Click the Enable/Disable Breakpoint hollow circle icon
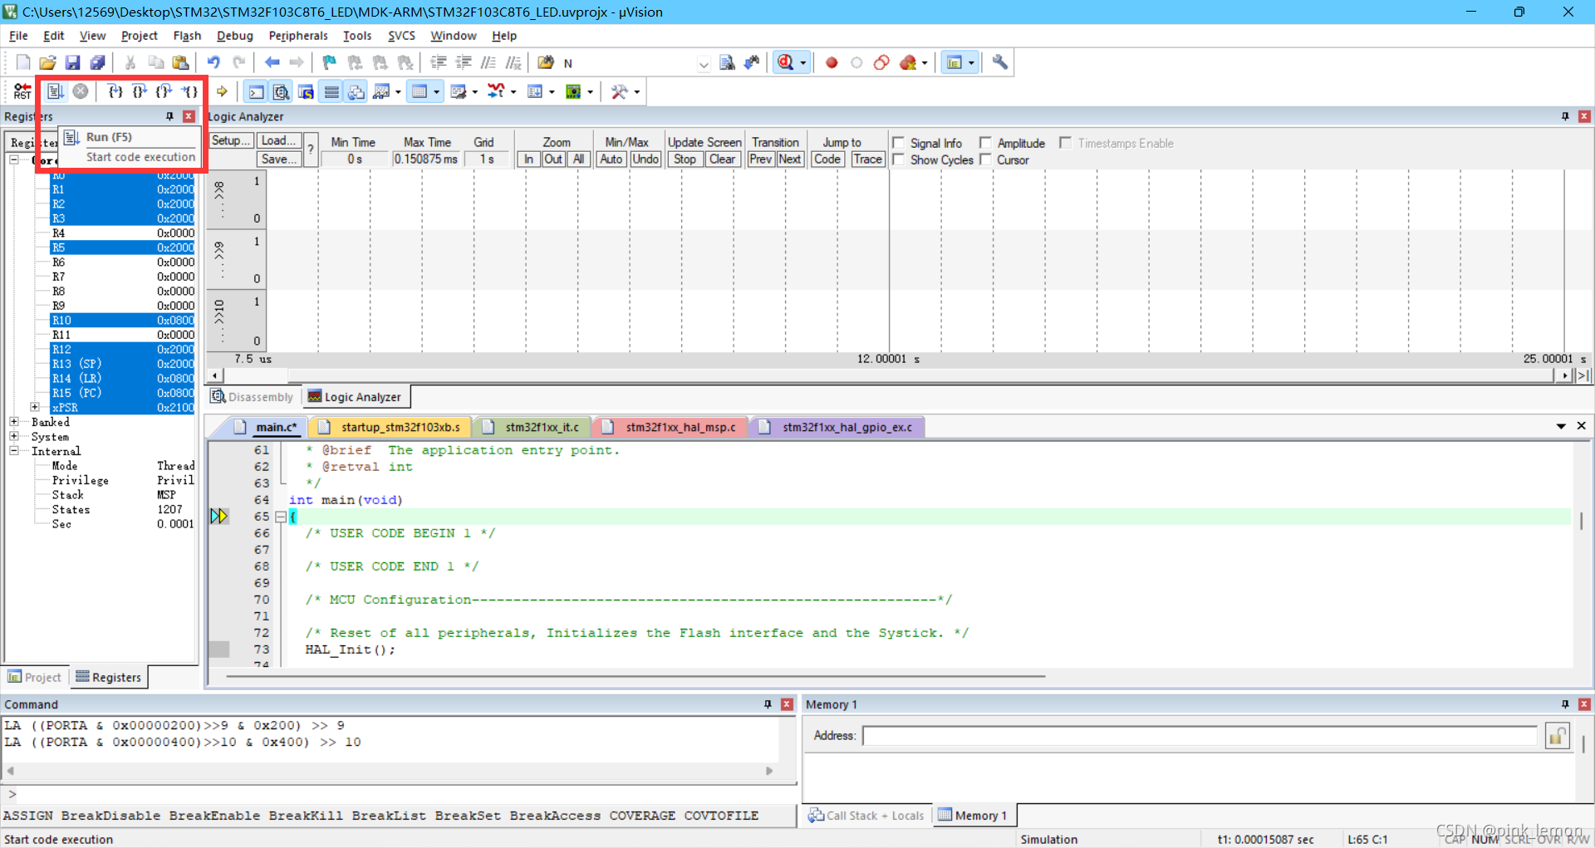Viewport: 1595px width, 848px height. (856, 62)
